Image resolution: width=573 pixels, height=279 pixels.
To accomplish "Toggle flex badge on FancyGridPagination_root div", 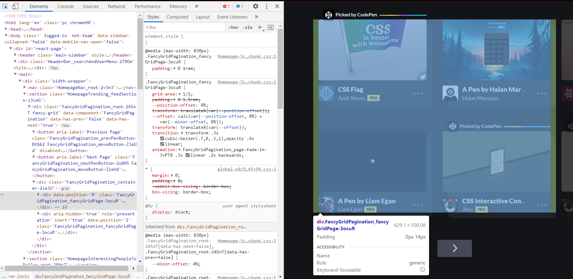I will pos(65,125).
